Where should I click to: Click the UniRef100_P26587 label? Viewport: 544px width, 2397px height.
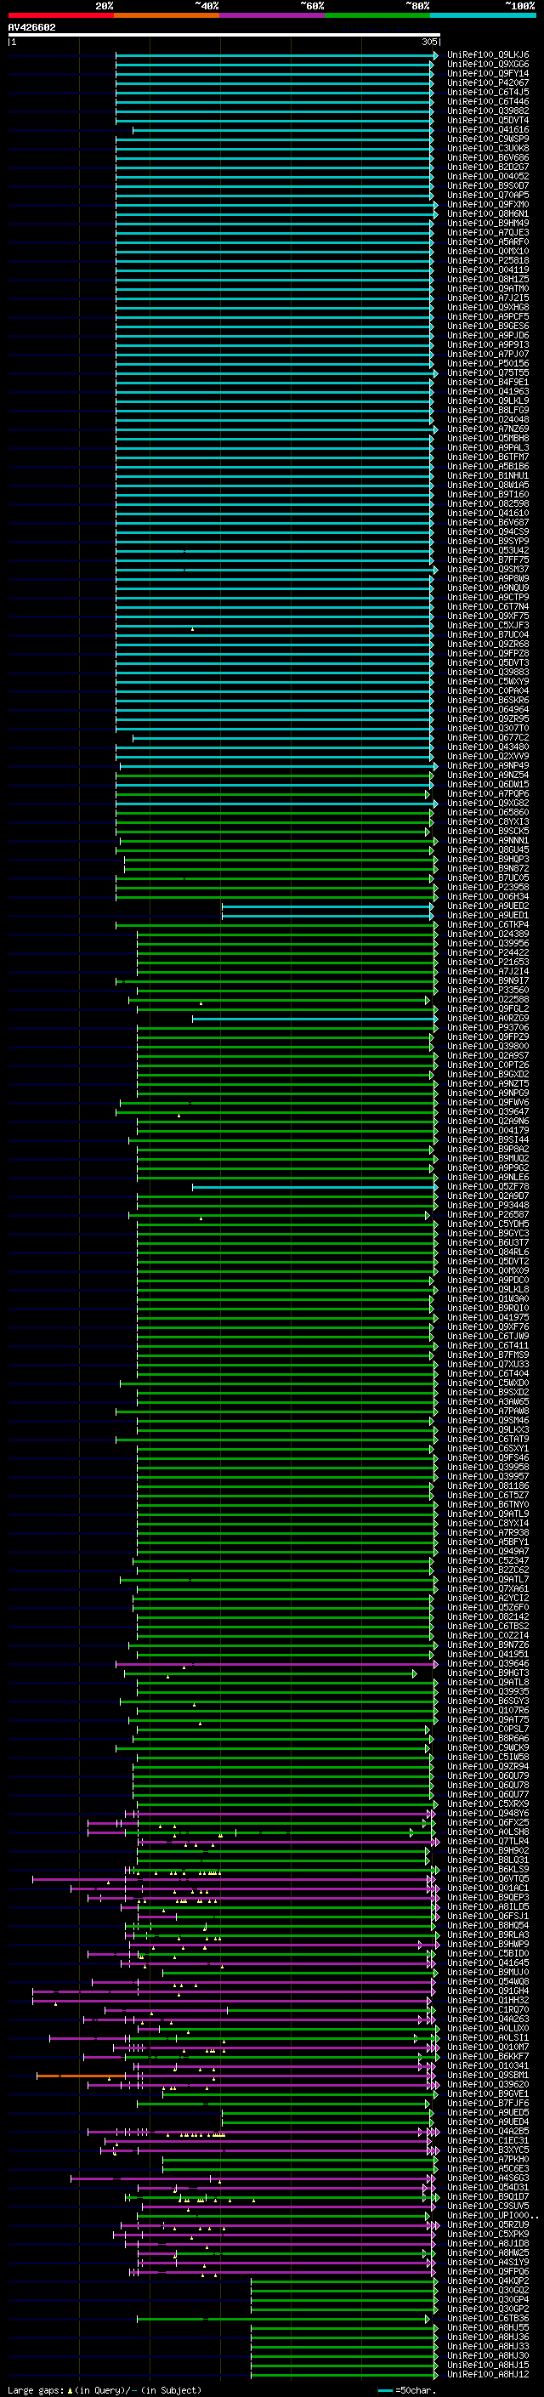(x=488, y=1214)
